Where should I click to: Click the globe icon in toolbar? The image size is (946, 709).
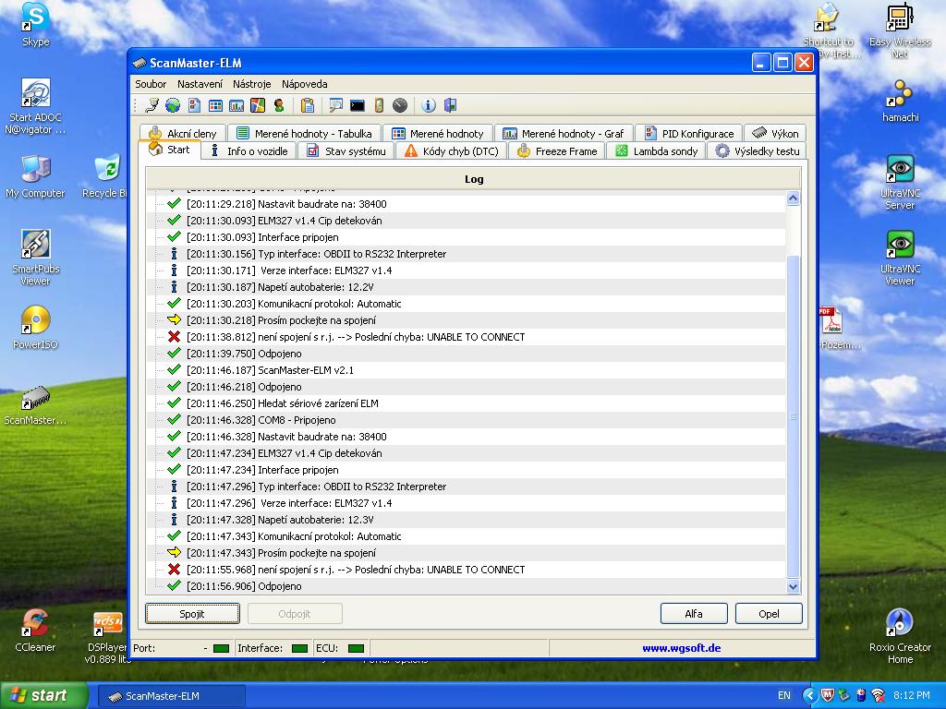[x=173, y=105]
